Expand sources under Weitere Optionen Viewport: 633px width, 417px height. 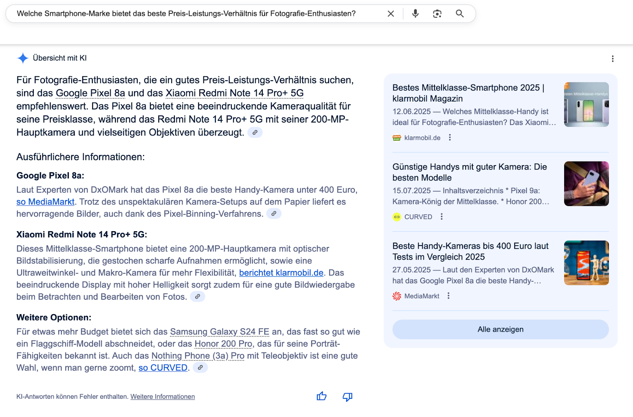click(200, 368)
